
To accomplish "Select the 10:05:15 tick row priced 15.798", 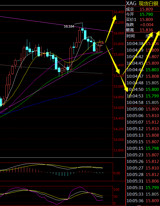I will [143, 148].
